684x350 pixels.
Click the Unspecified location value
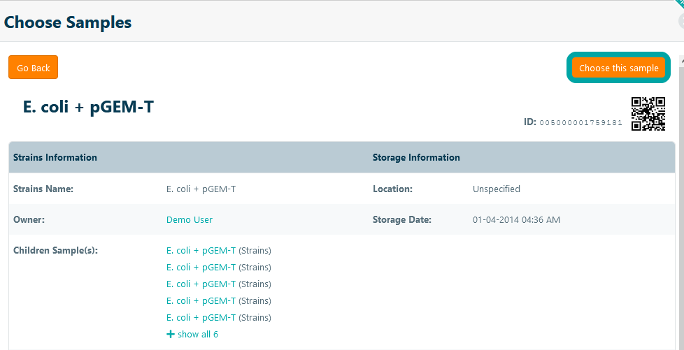pos(496,189)
